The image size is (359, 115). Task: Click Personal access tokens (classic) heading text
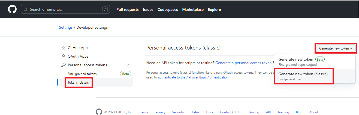tap(183, 48)
